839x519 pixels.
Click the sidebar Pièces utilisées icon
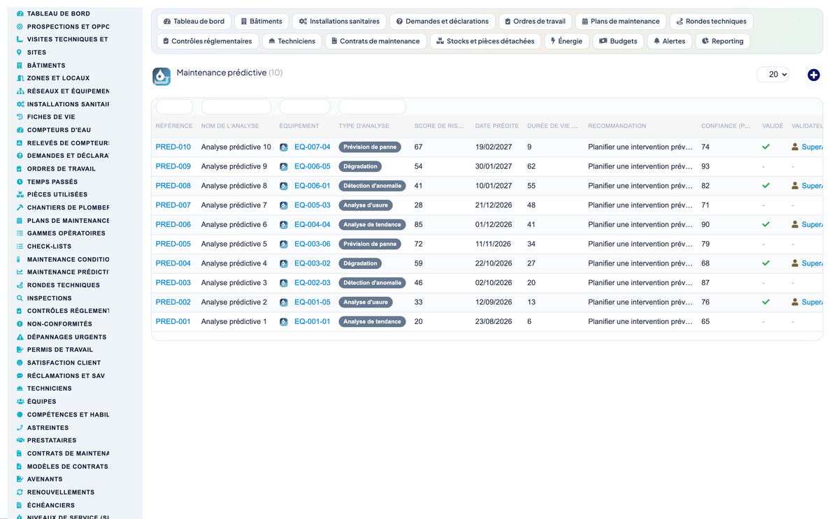(x=20, y=194)
